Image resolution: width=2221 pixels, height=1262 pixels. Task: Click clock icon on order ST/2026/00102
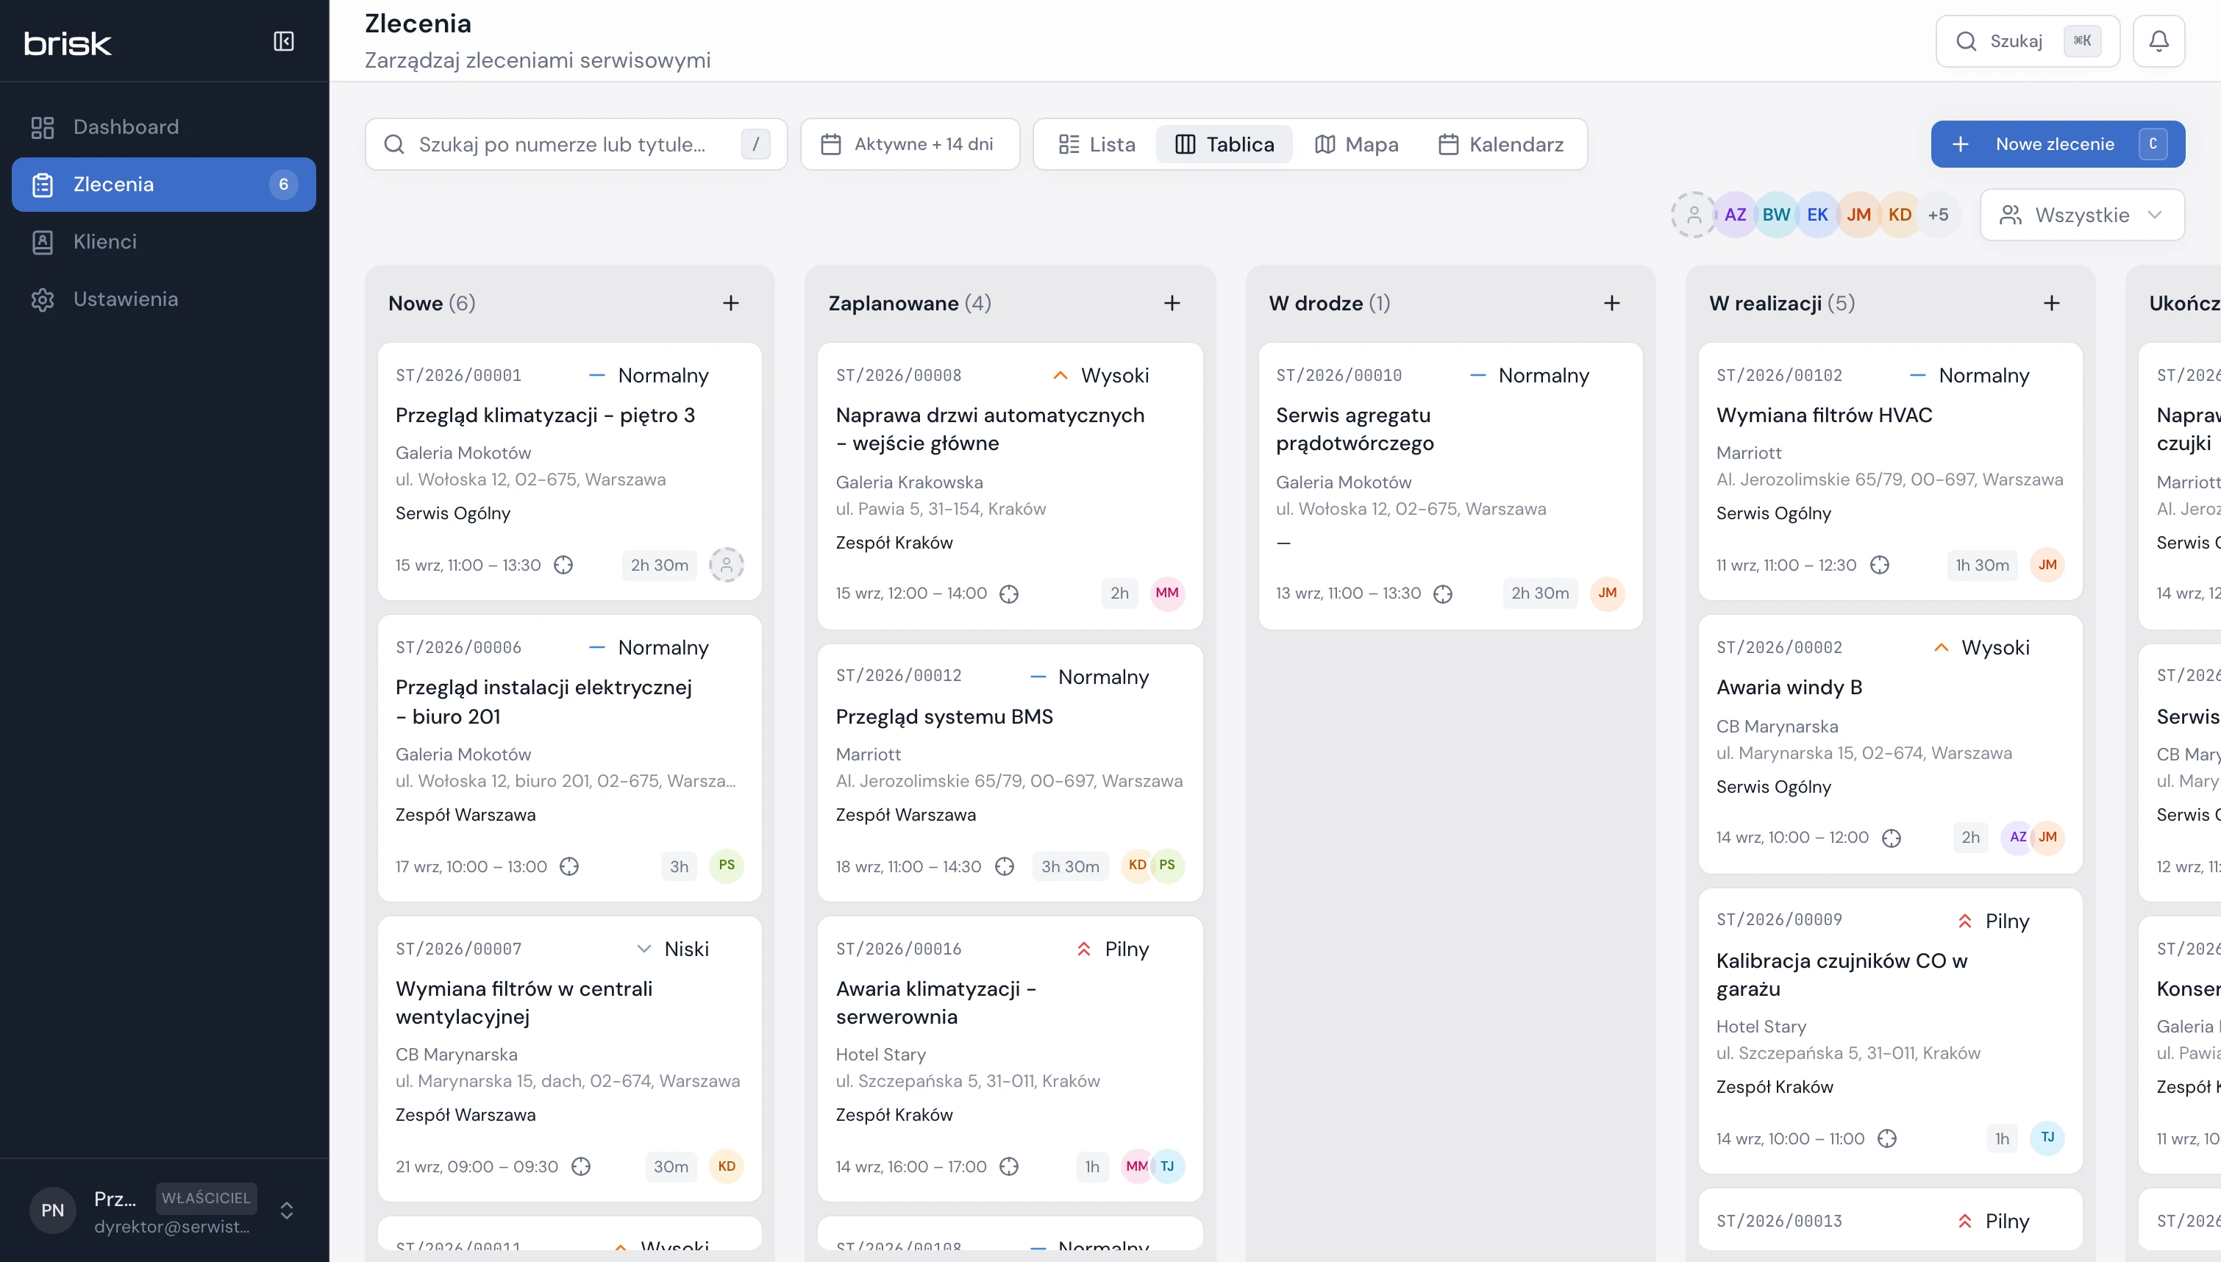(x=1880, y=565)
